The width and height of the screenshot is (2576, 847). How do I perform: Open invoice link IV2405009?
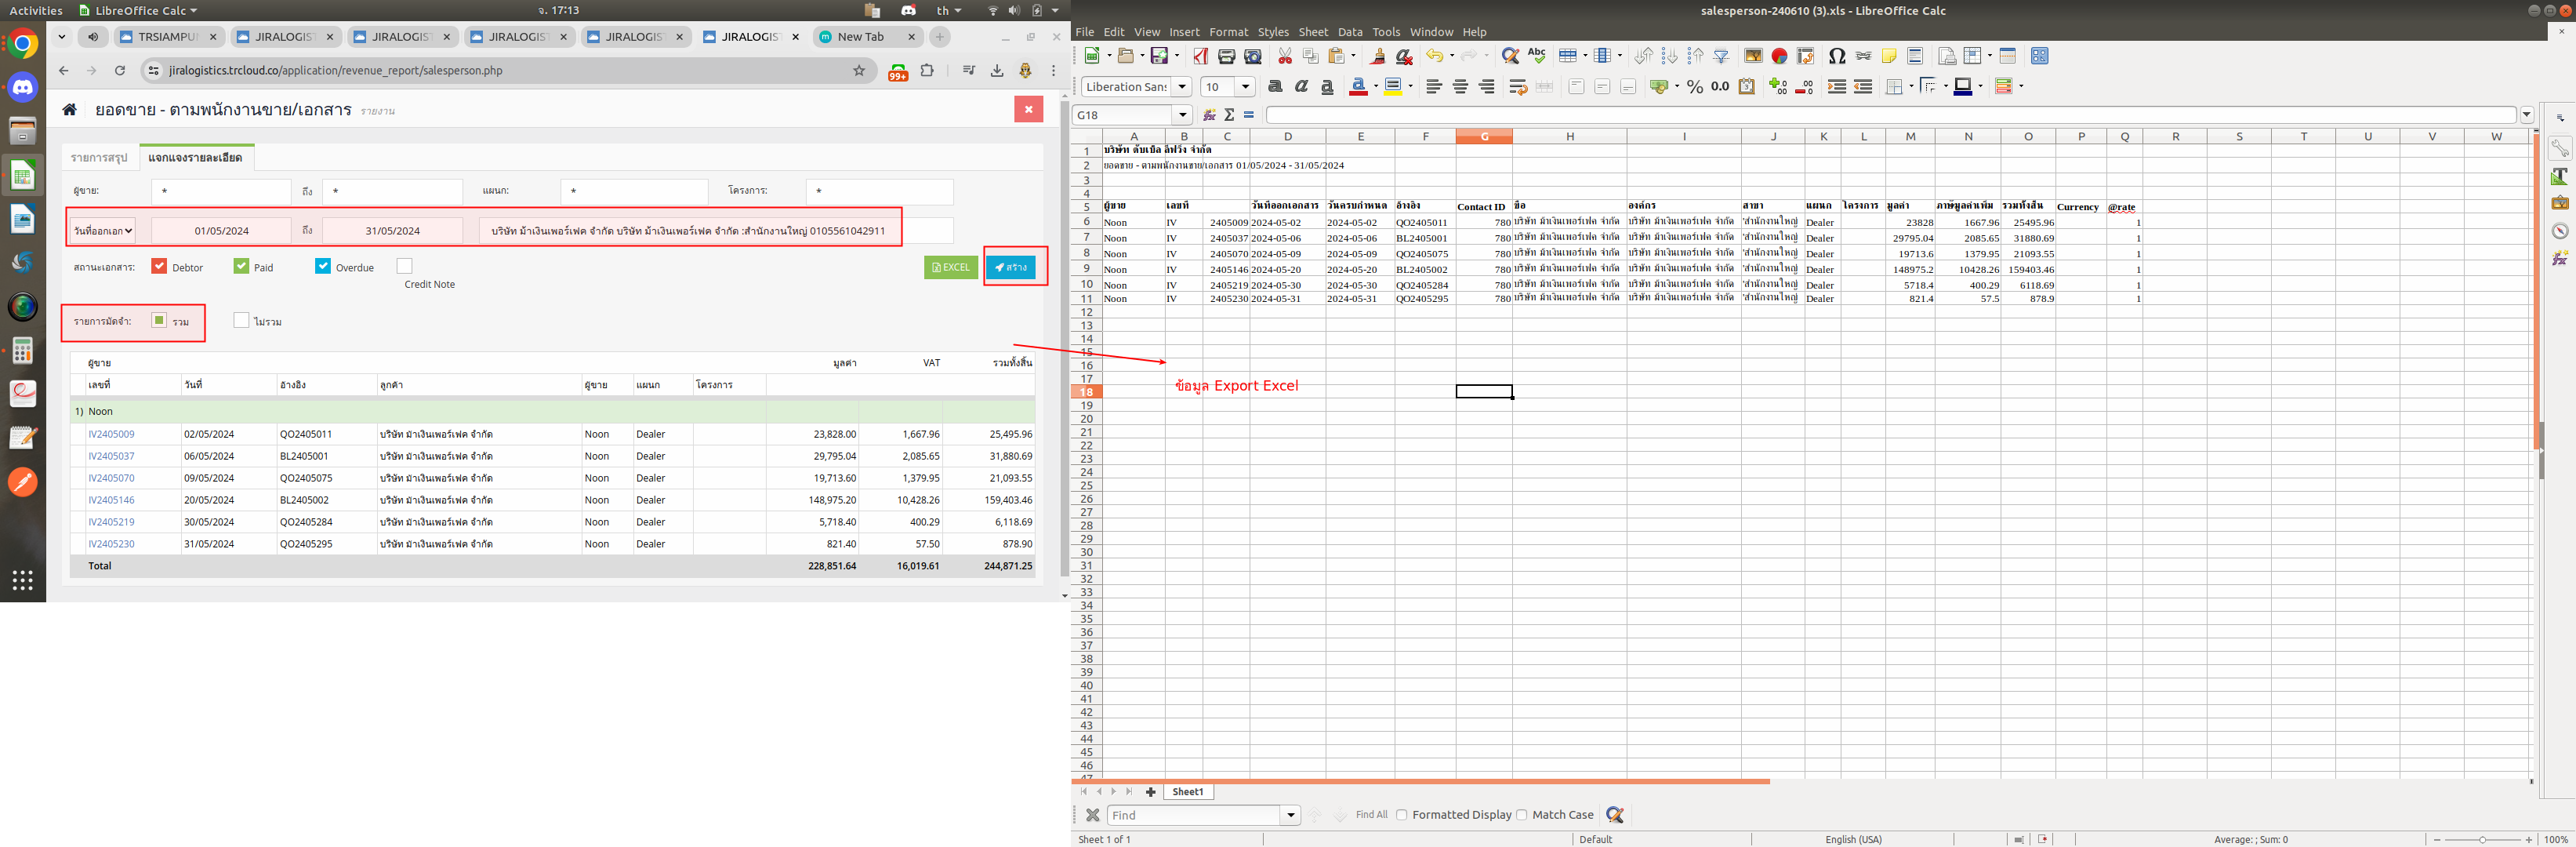111,434
